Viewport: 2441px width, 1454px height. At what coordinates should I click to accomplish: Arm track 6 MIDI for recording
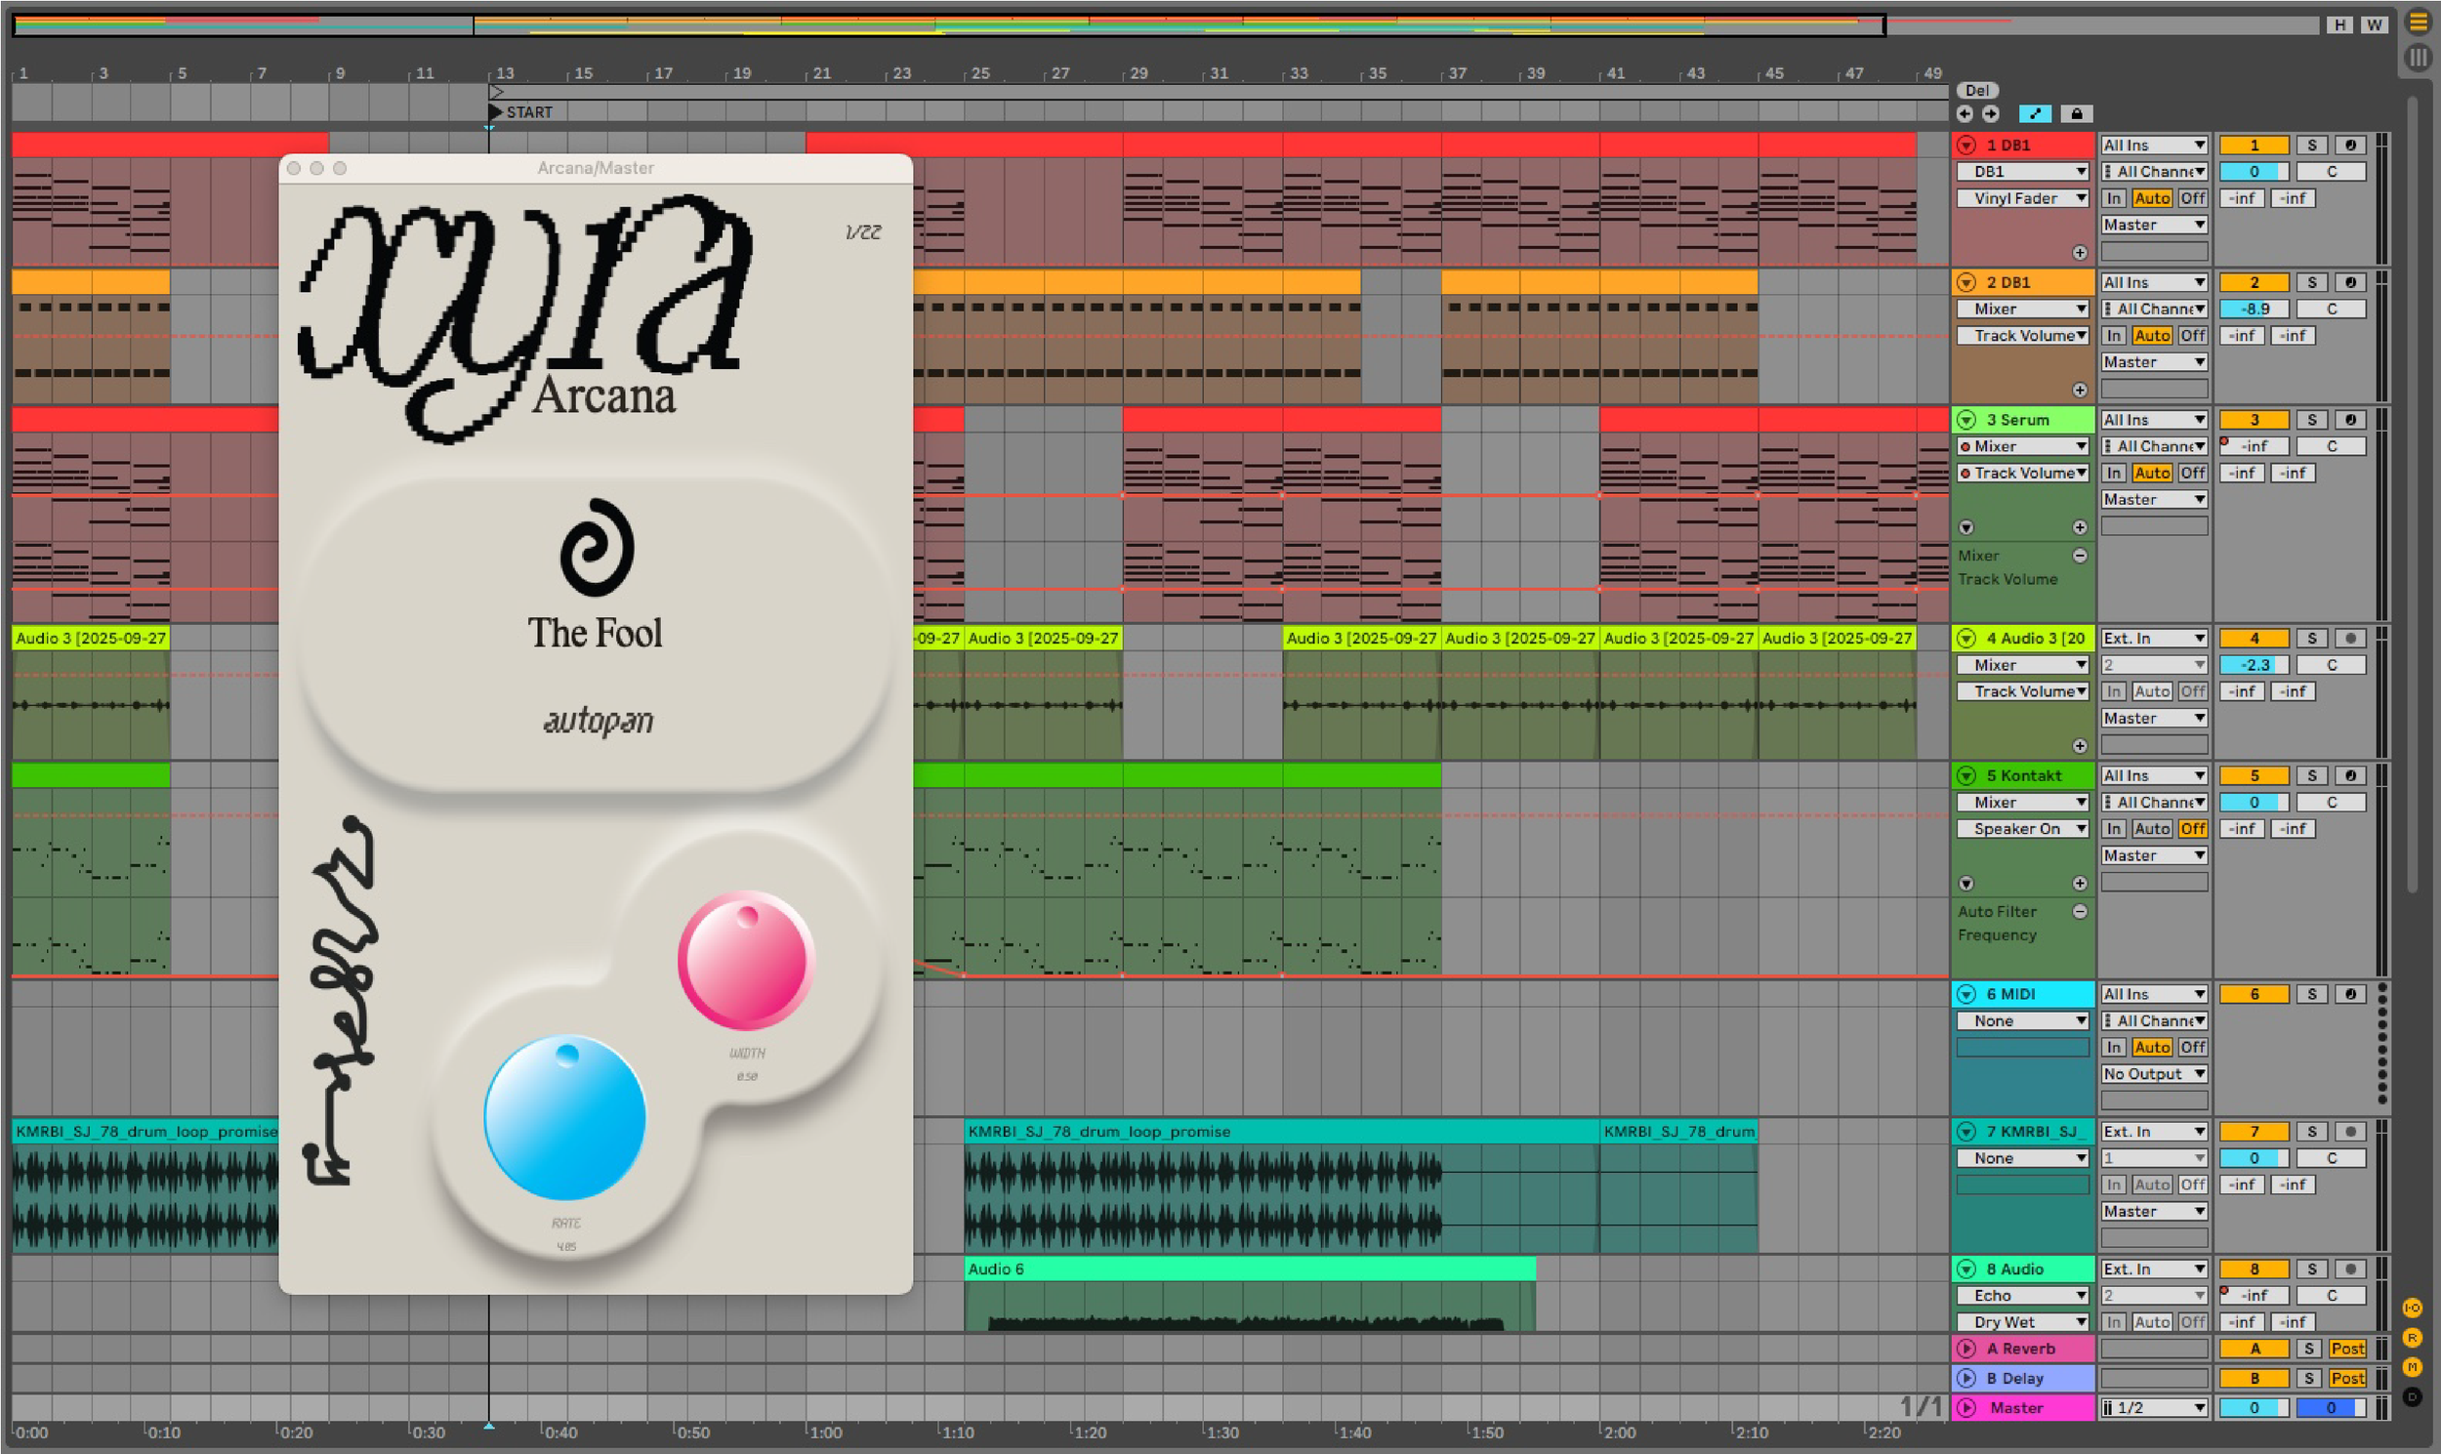point(2350,993)
